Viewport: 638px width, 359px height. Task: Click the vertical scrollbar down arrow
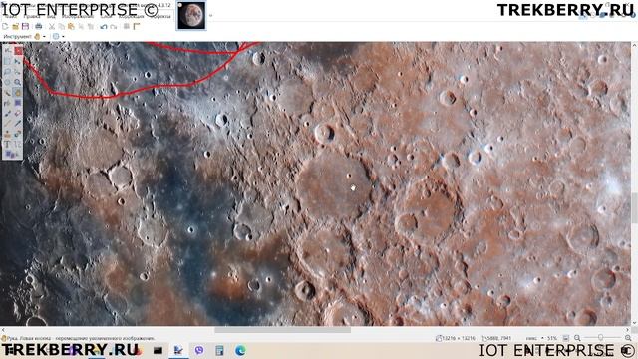point(634,323)
